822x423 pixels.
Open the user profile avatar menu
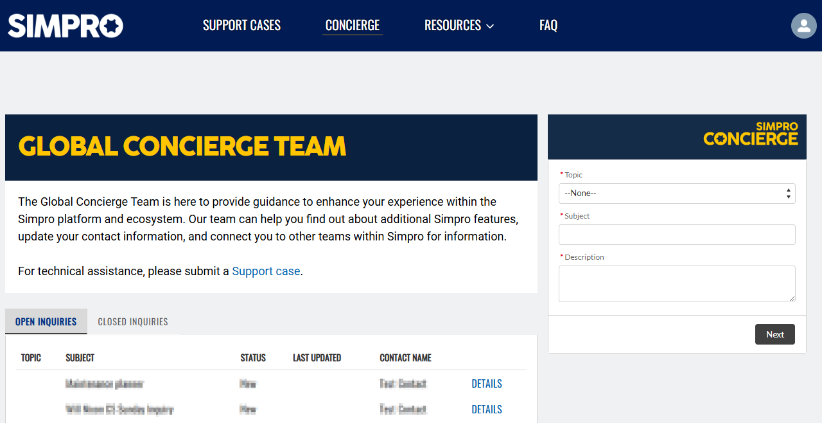(x=804, y=26)
